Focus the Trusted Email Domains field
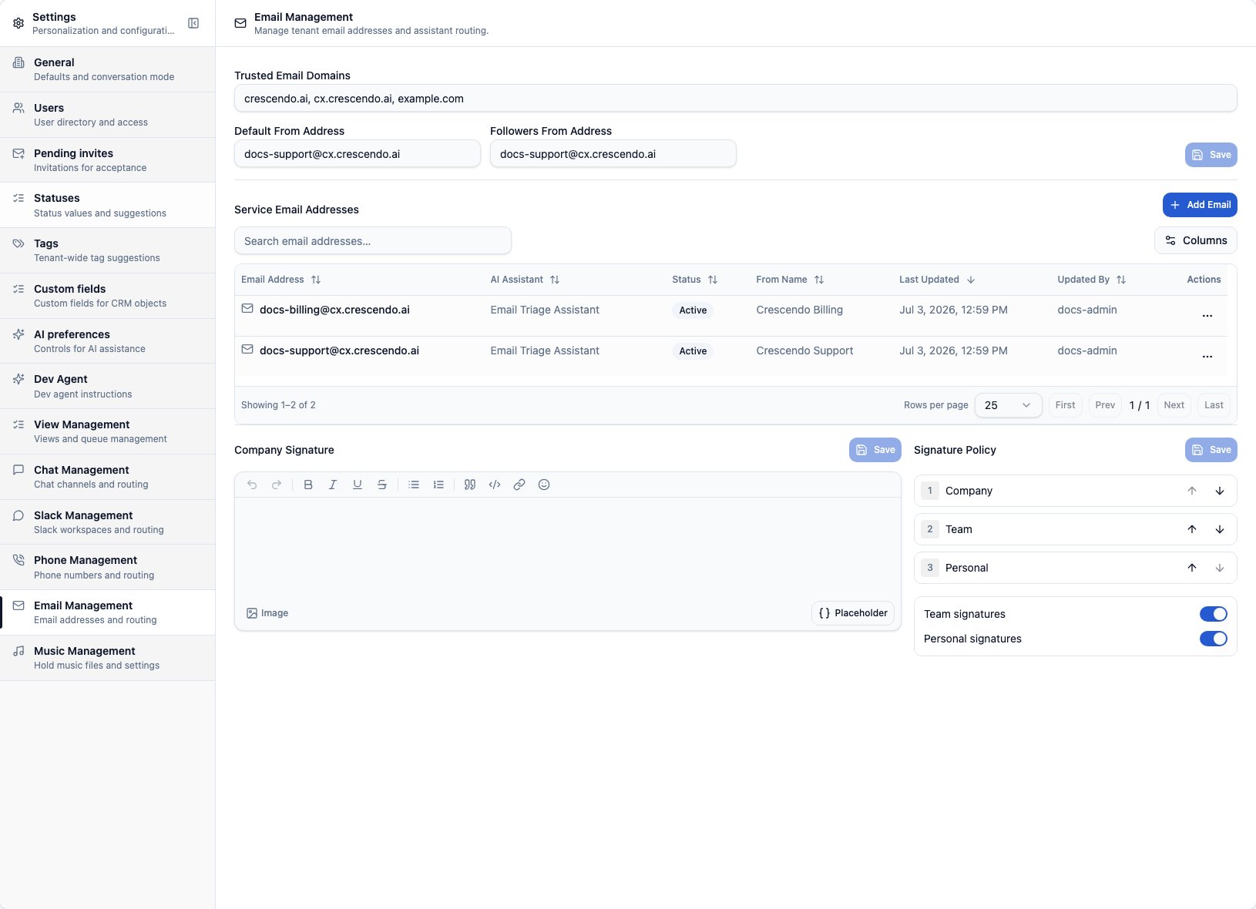Viewport: 1256px width, 909px height. [736, 99]
